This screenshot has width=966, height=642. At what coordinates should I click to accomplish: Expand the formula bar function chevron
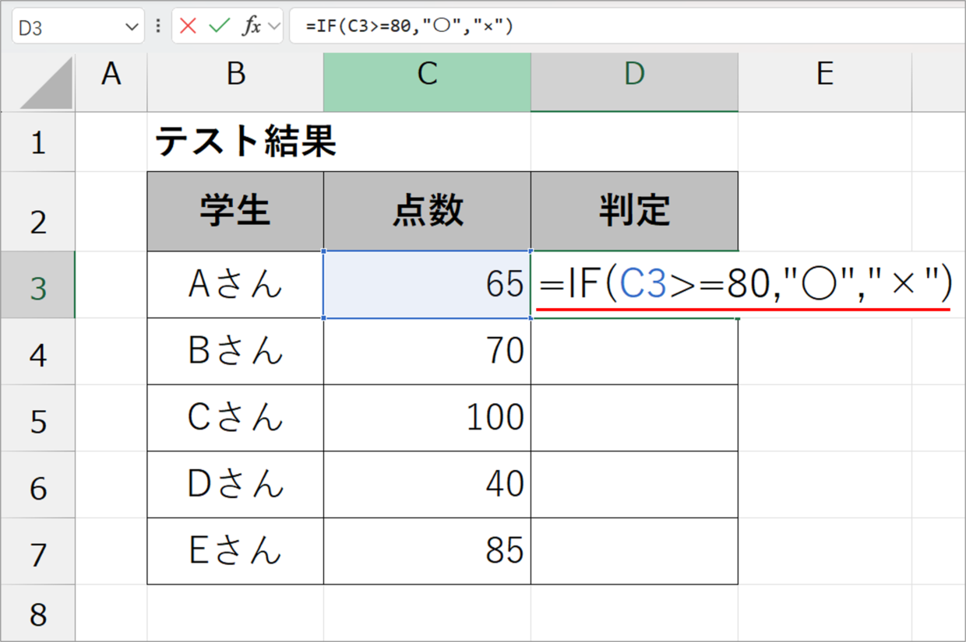(x=273, y=26)
